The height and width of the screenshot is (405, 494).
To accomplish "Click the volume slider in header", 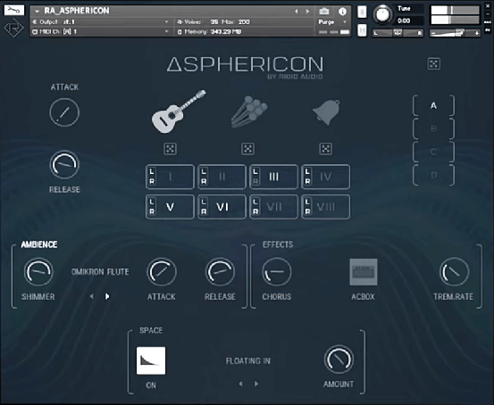I will coord(456,33).
